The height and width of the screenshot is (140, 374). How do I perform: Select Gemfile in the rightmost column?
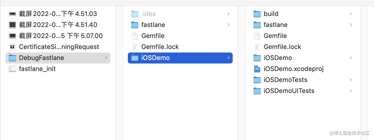point(275,36)
